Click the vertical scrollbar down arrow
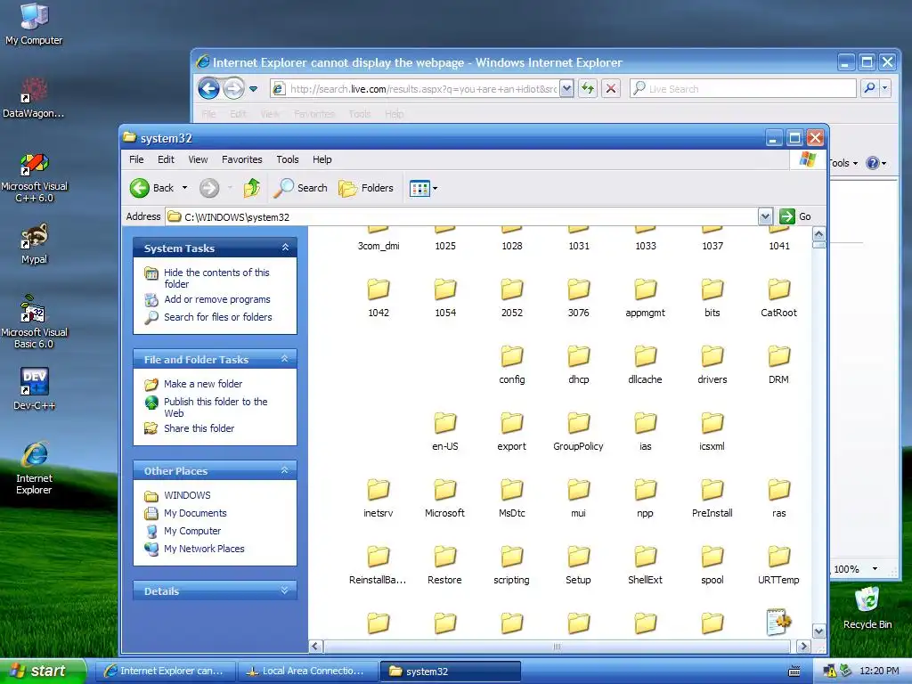The height and width of the screenshot is (684, 912). point(819,631)
